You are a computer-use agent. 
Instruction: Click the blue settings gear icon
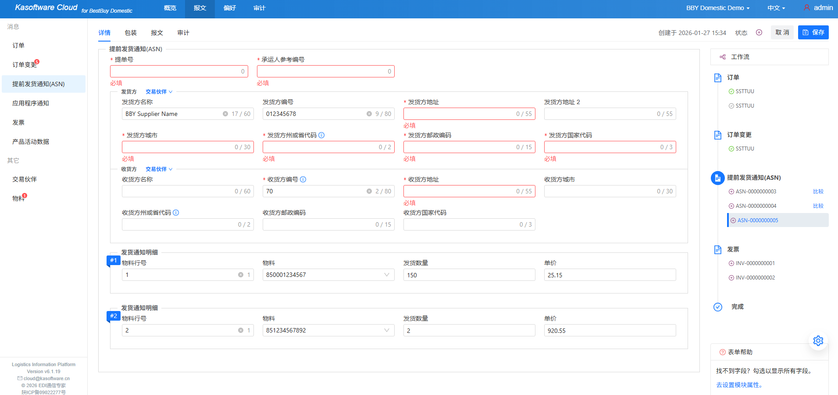coord(818,341)
